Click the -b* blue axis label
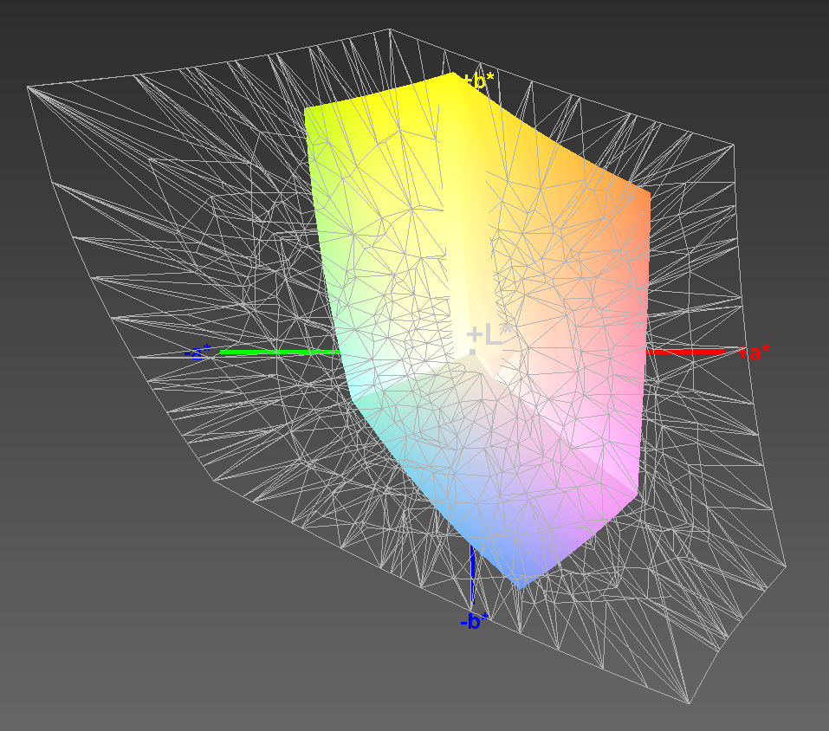This screenshot has width=829, height=731. coord(474,621)
